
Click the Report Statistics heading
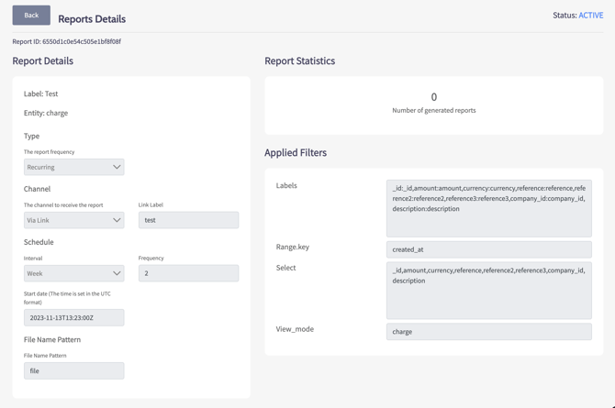tap(299, 61)
